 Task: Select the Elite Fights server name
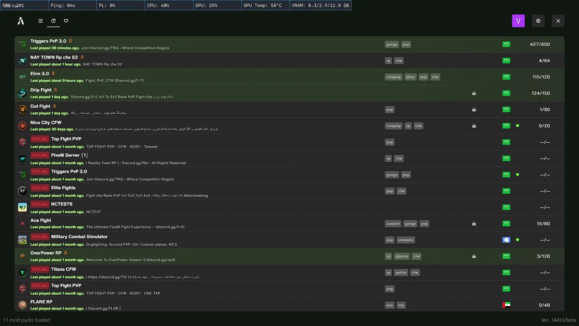click(x=63, y=188)
